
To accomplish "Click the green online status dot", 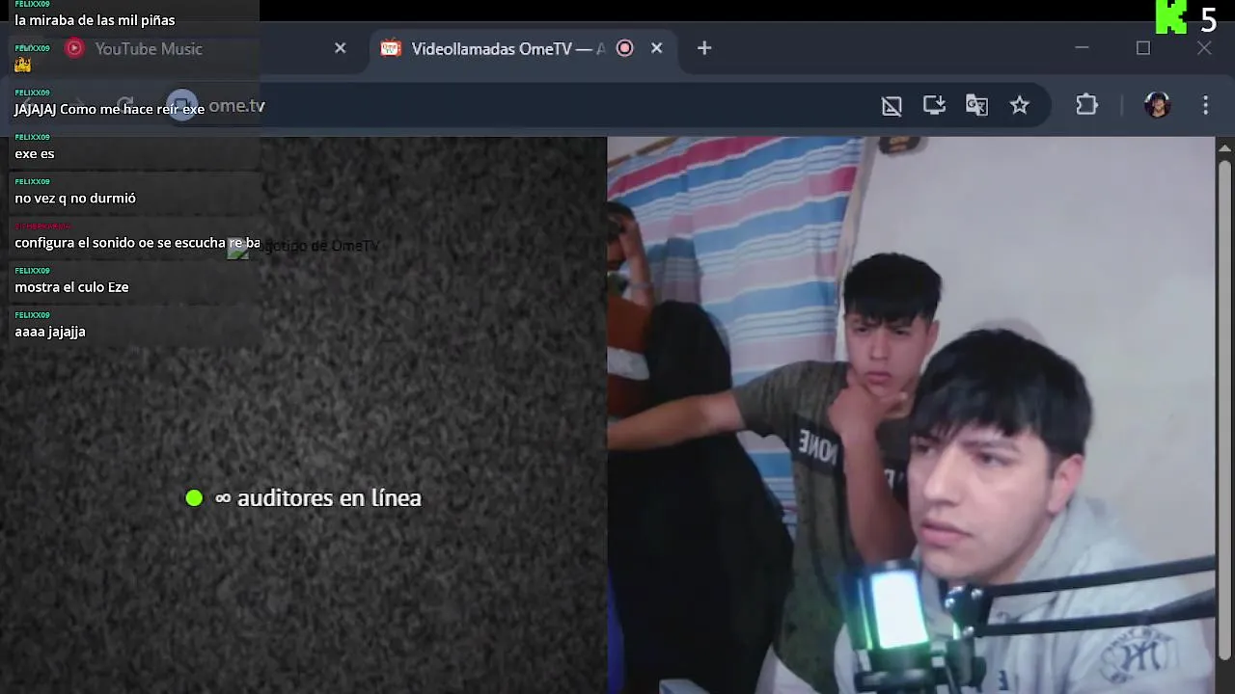I will [x=194, y=498].
